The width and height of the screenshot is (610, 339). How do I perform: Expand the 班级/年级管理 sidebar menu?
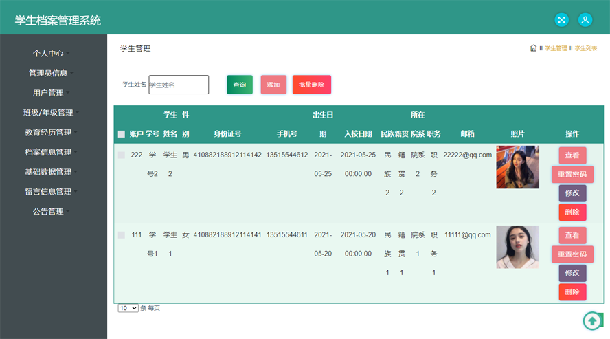point(49,113)
